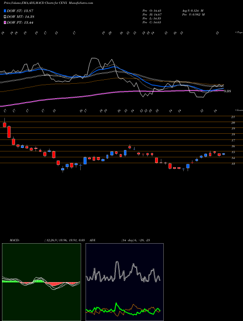The height and width of the screenshot is (321, 243).
Task: Click the MACD: panel label
Action: point(15,240)
